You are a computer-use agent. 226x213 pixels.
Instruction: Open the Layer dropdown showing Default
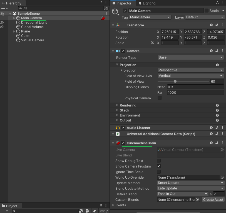[x=205, y=17]
